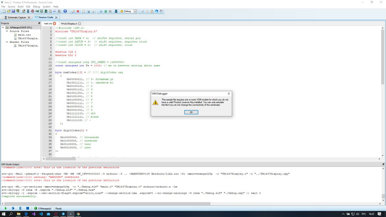The width and height of the screenshot is (386, 217).
Task: Click the red X Remove Project icon
Action: pyautogui.click(x=78, y=11)
